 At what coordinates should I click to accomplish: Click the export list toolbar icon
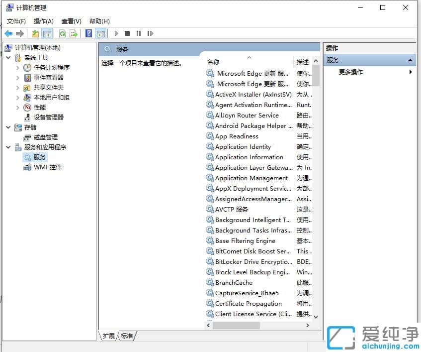pyautogui.click(x=73, y=33)
